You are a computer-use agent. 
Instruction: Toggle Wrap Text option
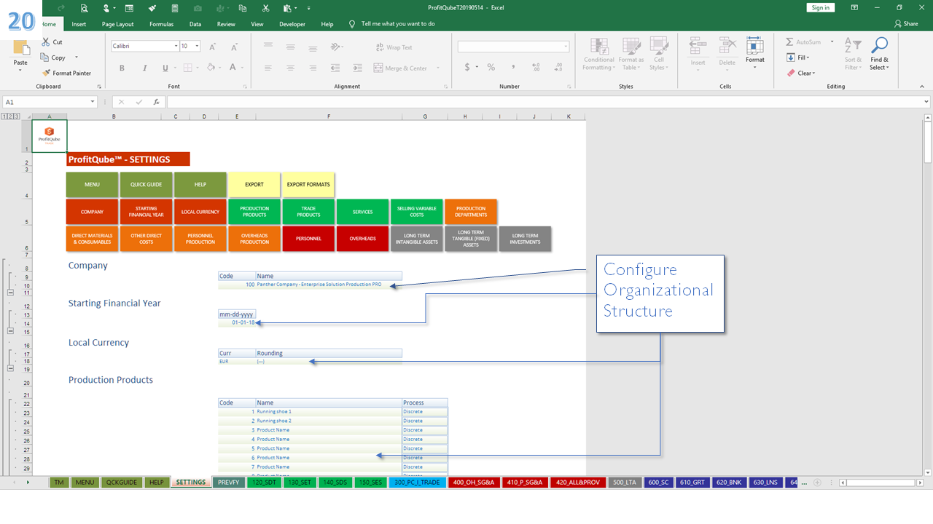[394, 47]
